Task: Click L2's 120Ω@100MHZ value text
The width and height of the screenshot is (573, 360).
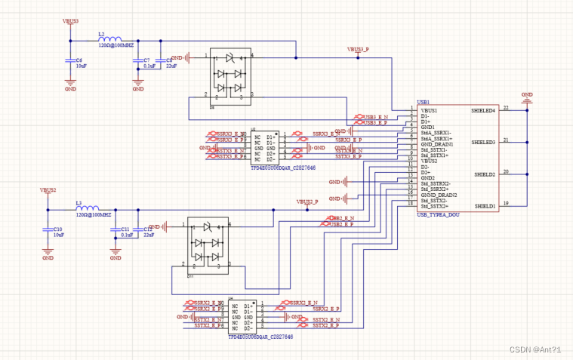Action: 116,46
